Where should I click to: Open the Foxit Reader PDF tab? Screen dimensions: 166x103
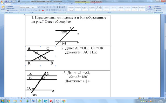[68, 4]
